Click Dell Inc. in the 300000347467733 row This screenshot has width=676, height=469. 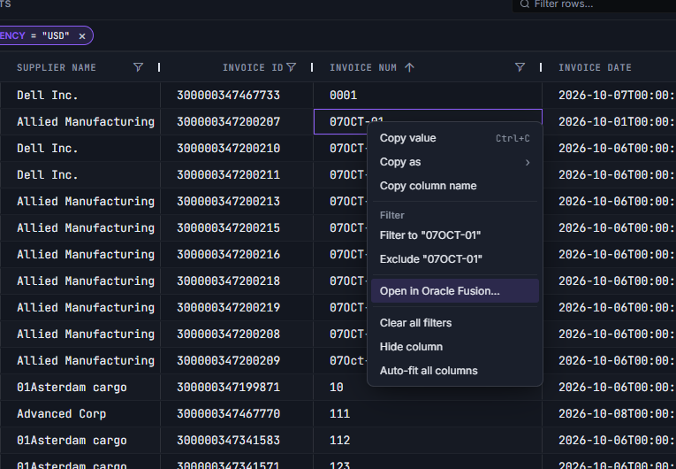coord(80,95)
